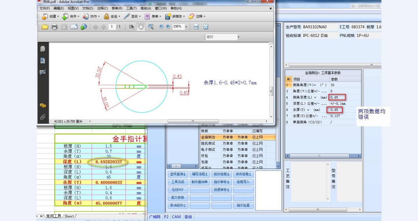The width and height of the screenshot is (418, 221).
Task: Select the Marquee zoom tool
Action: [x=151, y=27]
